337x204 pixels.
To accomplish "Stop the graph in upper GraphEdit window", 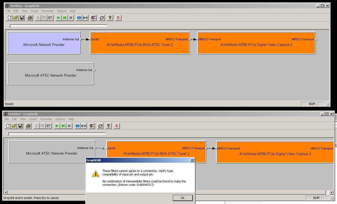I will coord(71,18).
